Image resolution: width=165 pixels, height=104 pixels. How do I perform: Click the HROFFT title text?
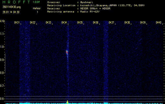[x=17, y=2]
